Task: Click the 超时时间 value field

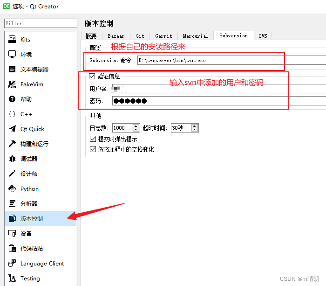Action: click(181, 128)
